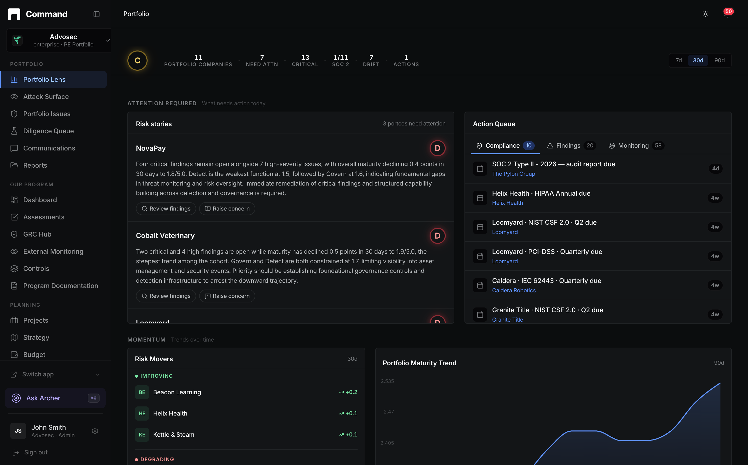
Task: Click the 13 Critical stat
Action: click(x=305, y=61)
